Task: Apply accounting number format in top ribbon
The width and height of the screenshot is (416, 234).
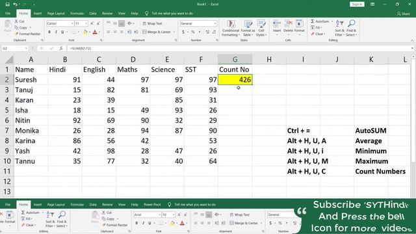Action: tap(183, 32)
